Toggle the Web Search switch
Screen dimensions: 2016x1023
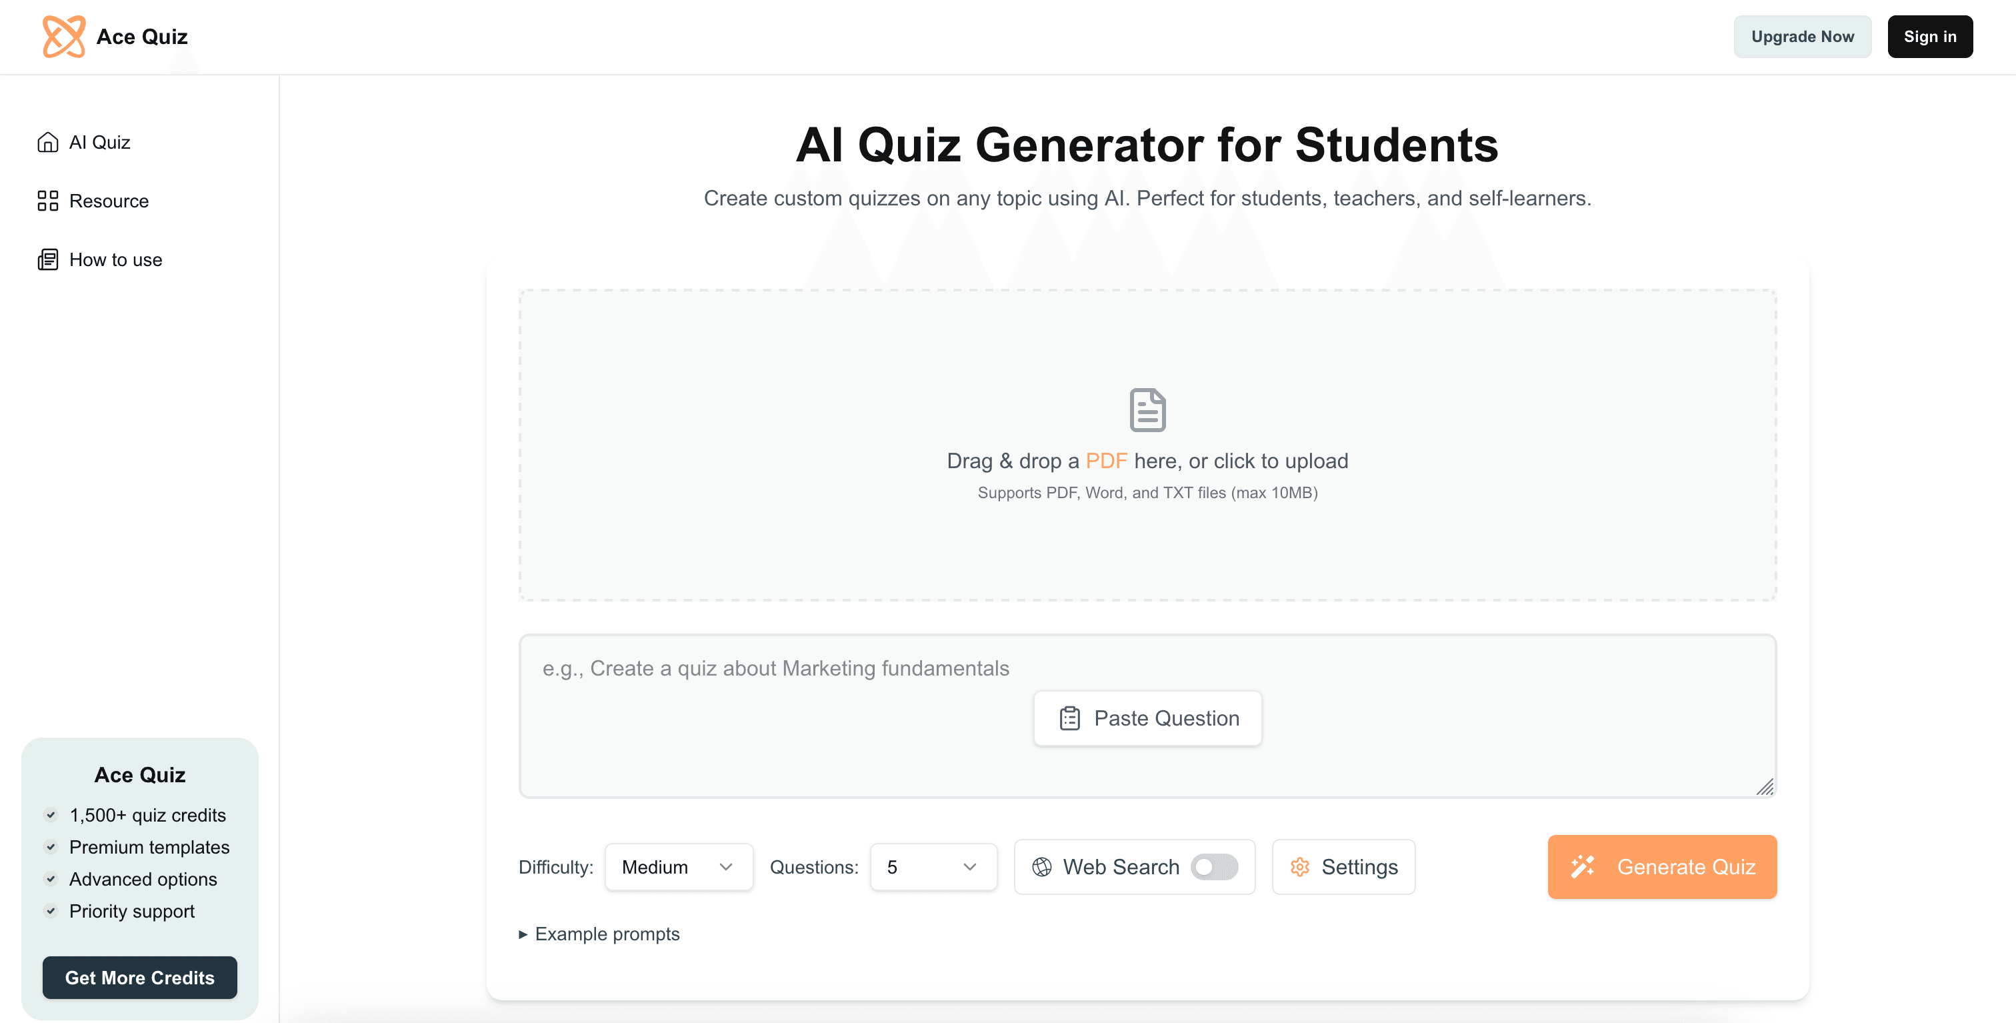tap(1214, 866)
